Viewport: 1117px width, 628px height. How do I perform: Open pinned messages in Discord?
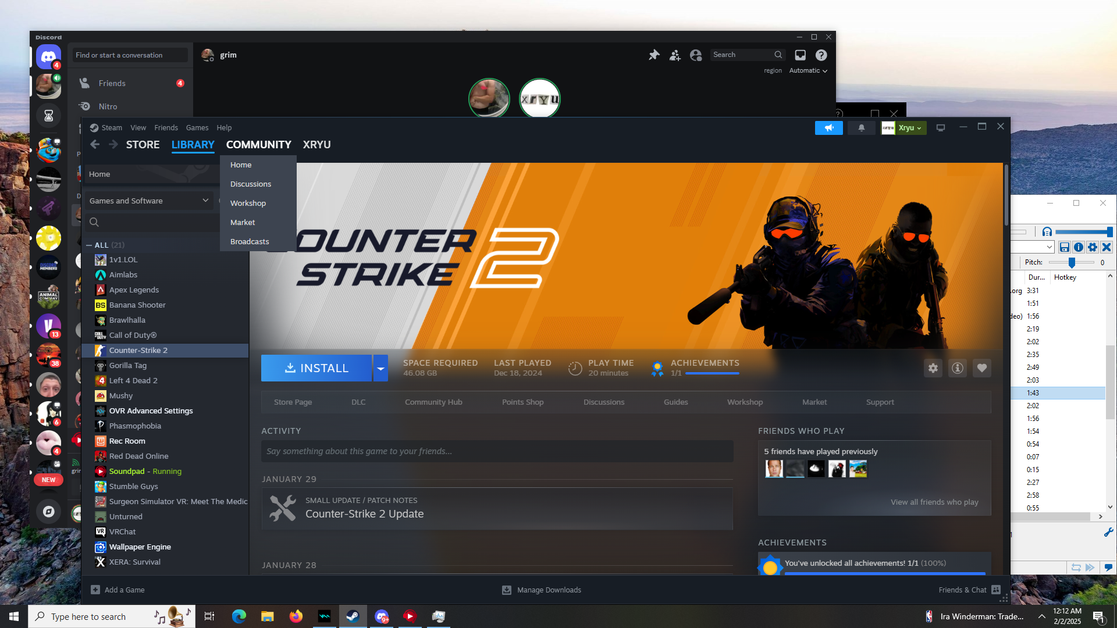[x=654, y=55]
